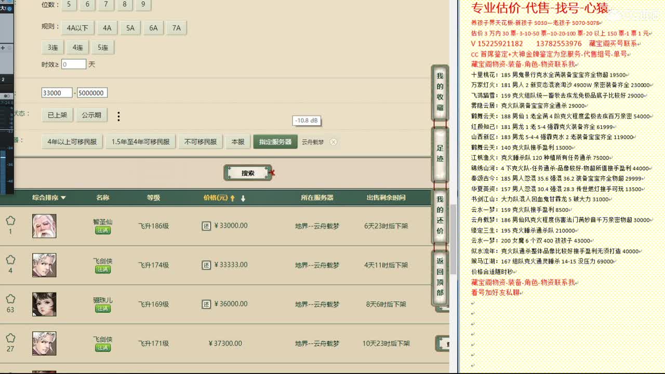Click the 指定服务器 button
Image resolution: width=665 pixels, height=374 pixels.
(275, 142)
